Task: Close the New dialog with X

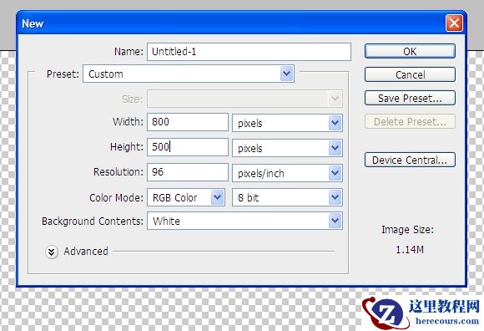Action: click(454, 23)
